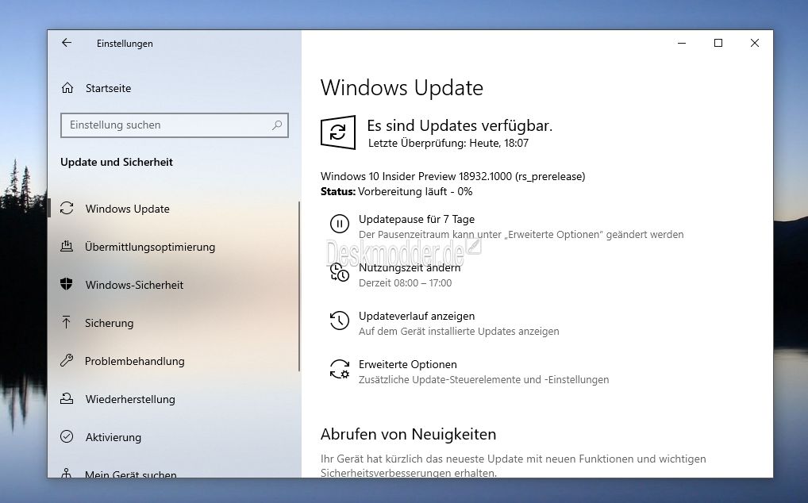The image size is (808, 503).
Task: Minimize the Einstellungen window
Action: 682,44
